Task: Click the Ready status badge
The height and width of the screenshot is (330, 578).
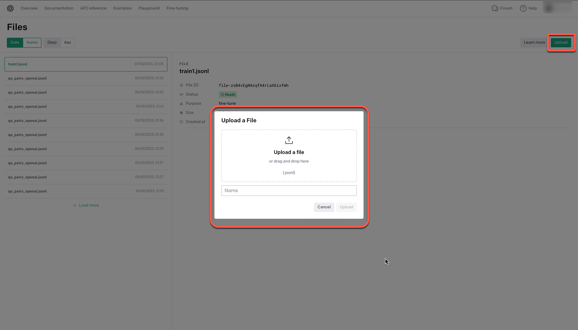Action: pyautogui.click(x=228, y=94)
